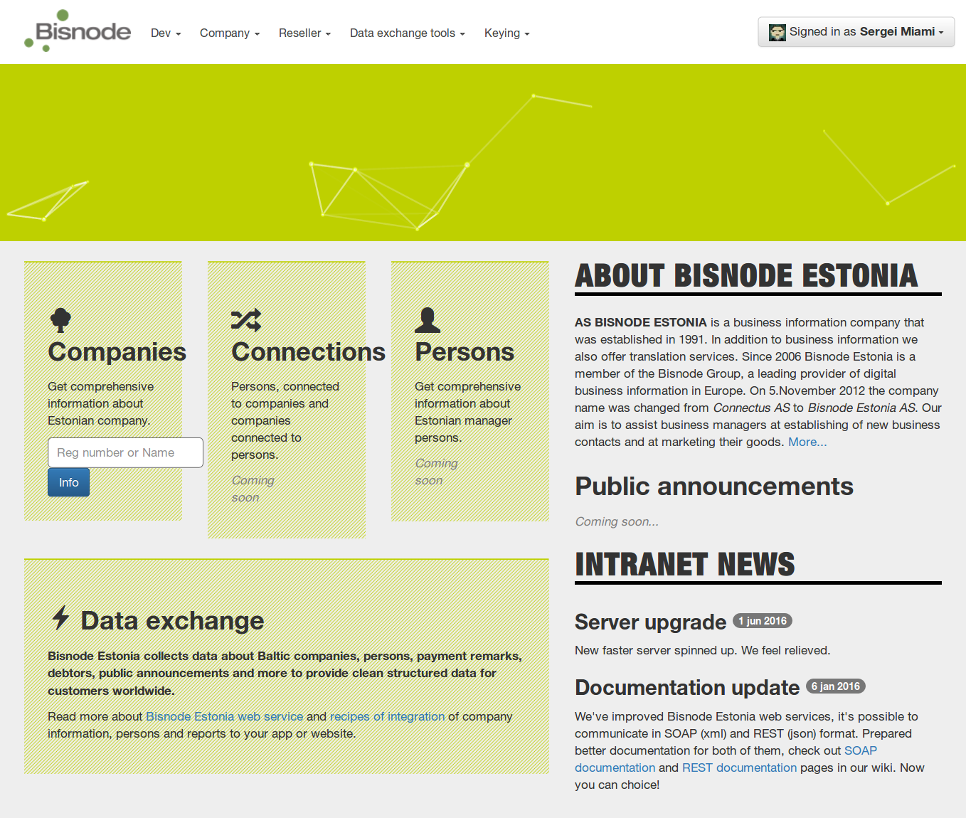Image resolution: width=966 pixels, height=818 pixels.
Task: Click the tree icon above Companies
Action: click(60, 320)
